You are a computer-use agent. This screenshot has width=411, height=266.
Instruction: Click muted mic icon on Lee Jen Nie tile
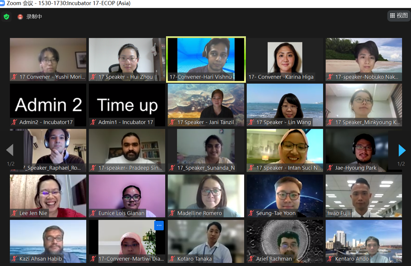click(15, 213)
